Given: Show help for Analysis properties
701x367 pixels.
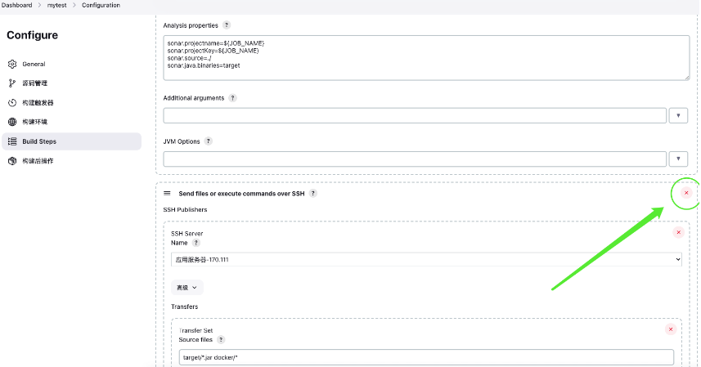Looking at the screenshot, I should pos(227,25).
